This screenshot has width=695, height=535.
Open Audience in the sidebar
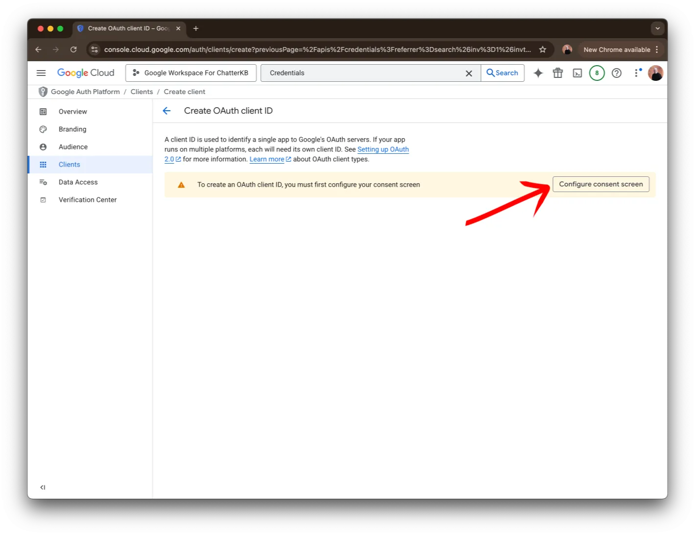(x=90, y=147)
